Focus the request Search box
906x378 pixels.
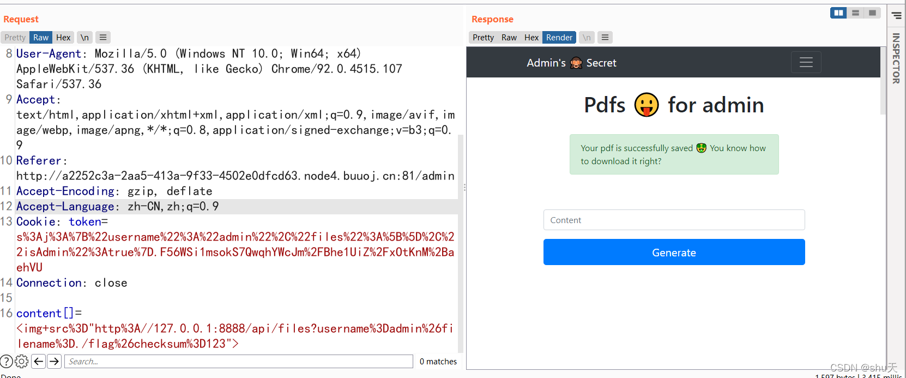point(239,361)
